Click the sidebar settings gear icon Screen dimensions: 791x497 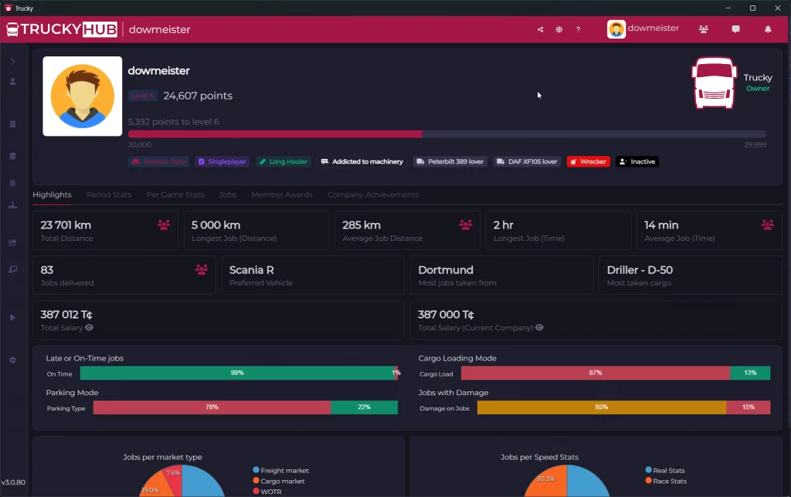point(12,360)
